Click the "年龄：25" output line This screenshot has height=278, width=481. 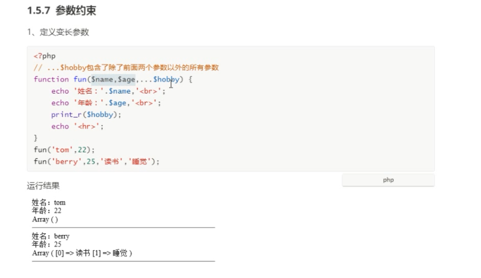point(46,244)
